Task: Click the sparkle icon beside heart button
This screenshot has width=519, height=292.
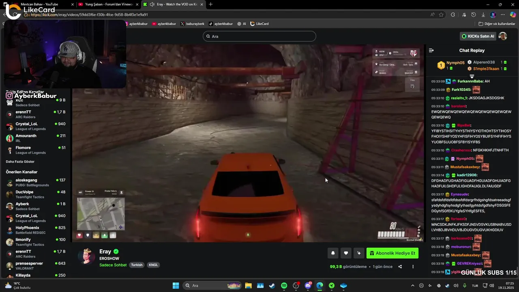Action: (x=359, y=253)
